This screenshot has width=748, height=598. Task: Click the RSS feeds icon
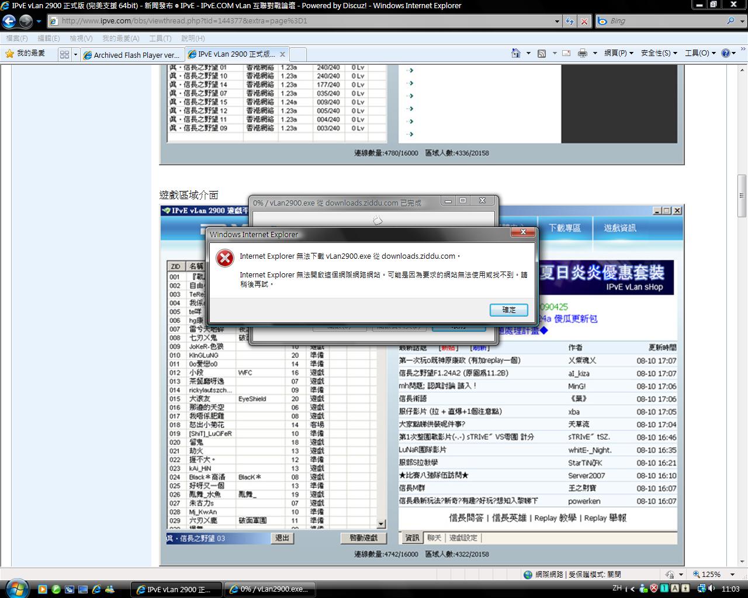542,53
